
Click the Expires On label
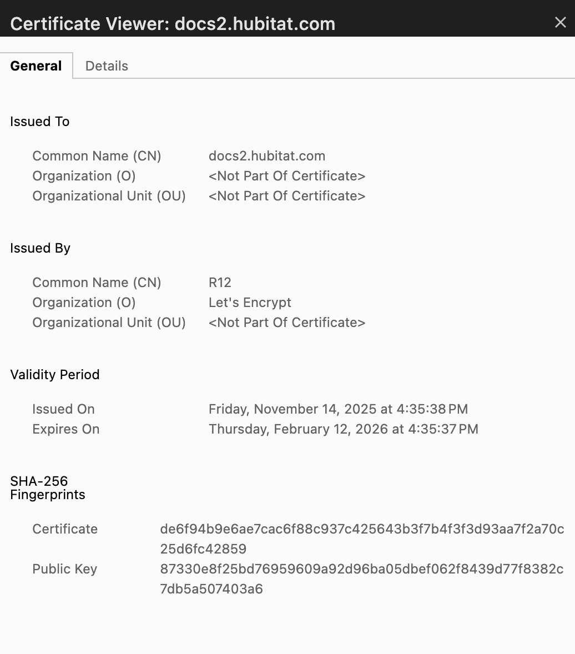click(65, 429)
